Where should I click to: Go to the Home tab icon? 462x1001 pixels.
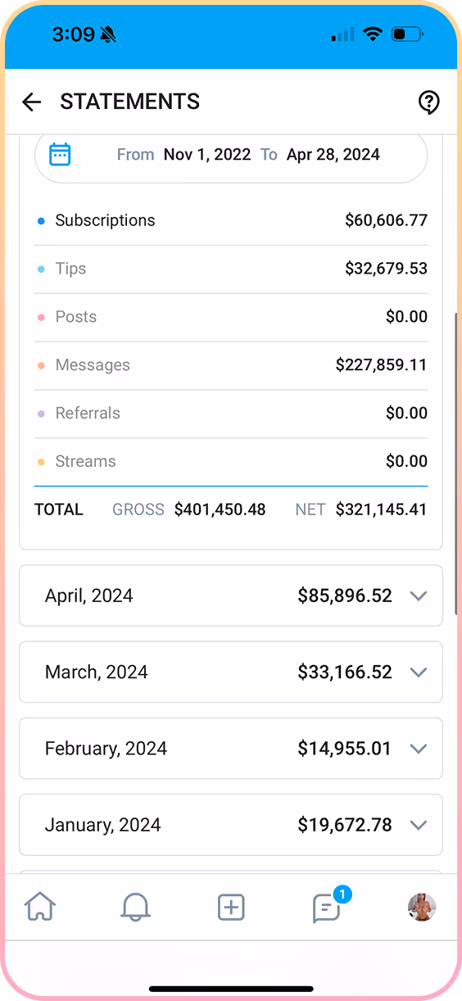[x=40, y=907]
